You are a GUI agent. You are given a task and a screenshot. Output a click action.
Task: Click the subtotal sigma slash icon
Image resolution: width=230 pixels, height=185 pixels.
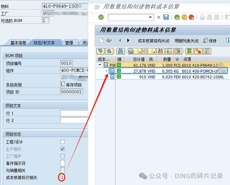click(x=198, y=51)
